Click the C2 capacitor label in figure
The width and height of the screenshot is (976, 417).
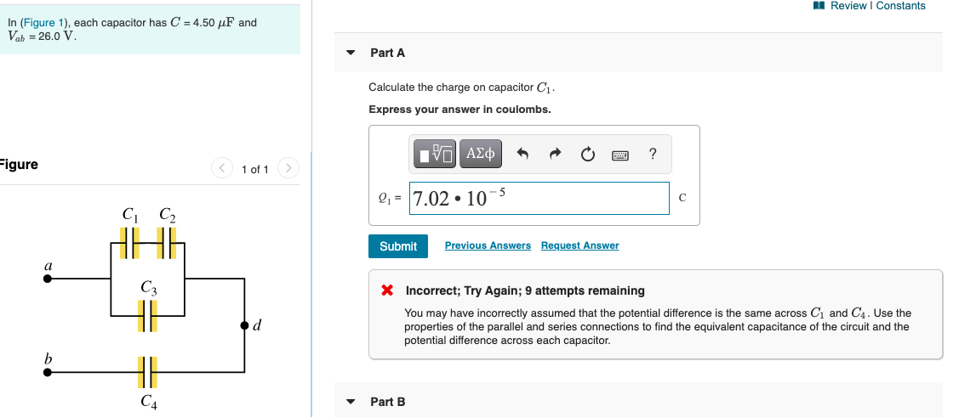(167, 214)
